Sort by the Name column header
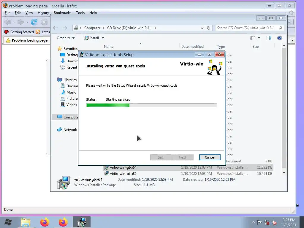The width and height of the screenshot is (304, 228). pyautogui.click(x=109, y=47)
